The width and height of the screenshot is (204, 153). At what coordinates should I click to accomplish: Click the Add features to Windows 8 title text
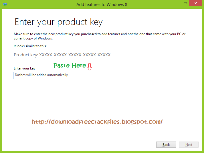(x=102, y=5)
